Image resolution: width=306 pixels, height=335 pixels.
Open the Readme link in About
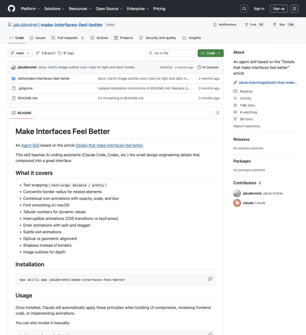click(243, 91)
